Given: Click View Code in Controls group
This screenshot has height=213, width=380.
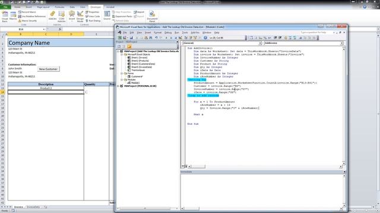Looking at the screenshot, I should point(93,17).
